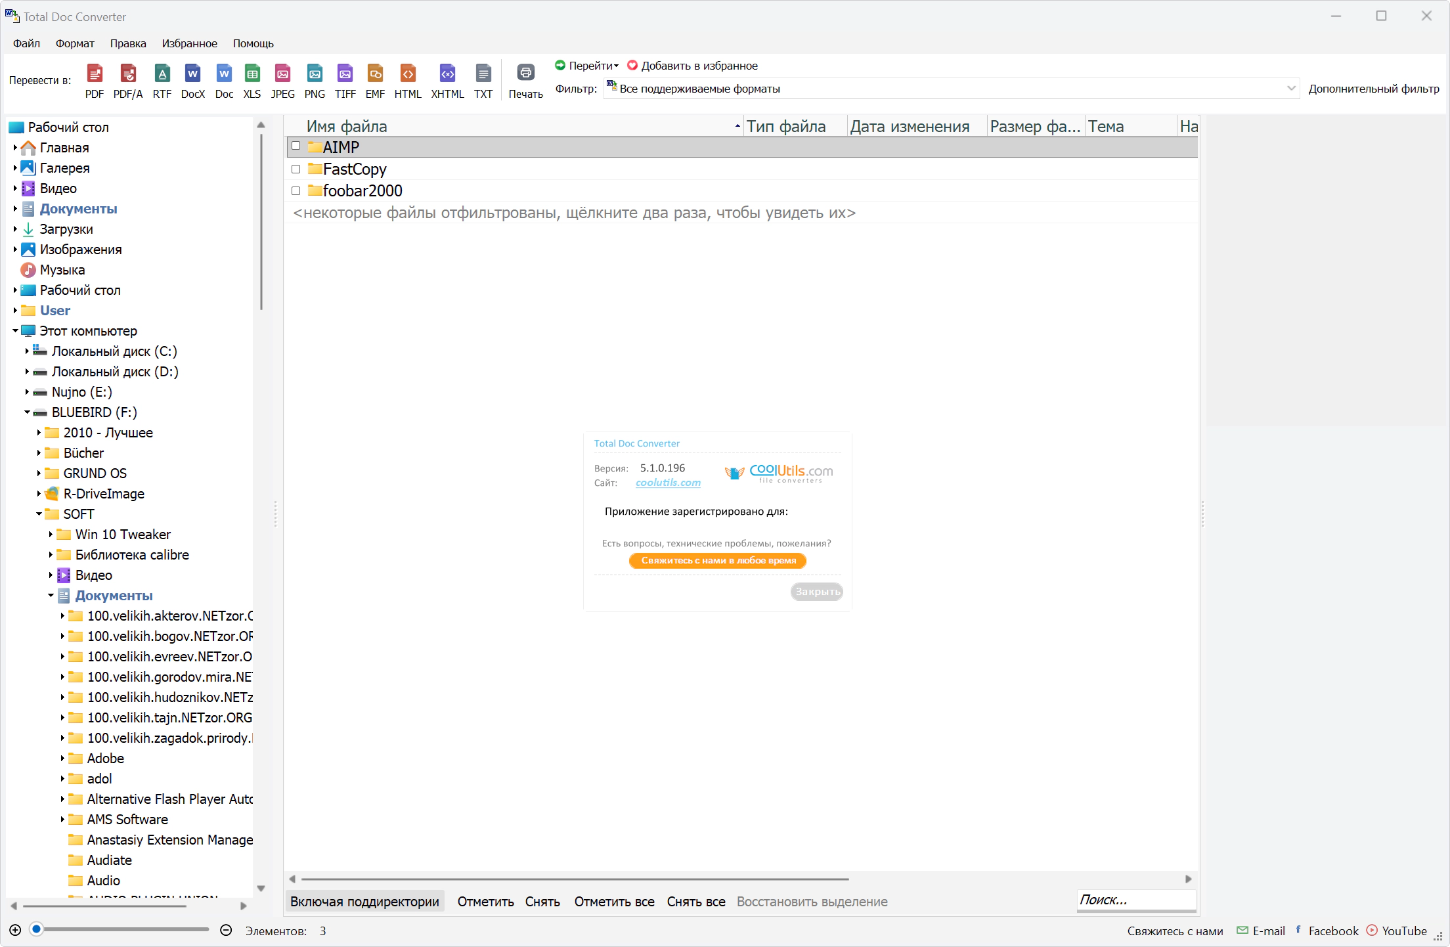
Task: Click Отметить все button
Action: [614, 902]
